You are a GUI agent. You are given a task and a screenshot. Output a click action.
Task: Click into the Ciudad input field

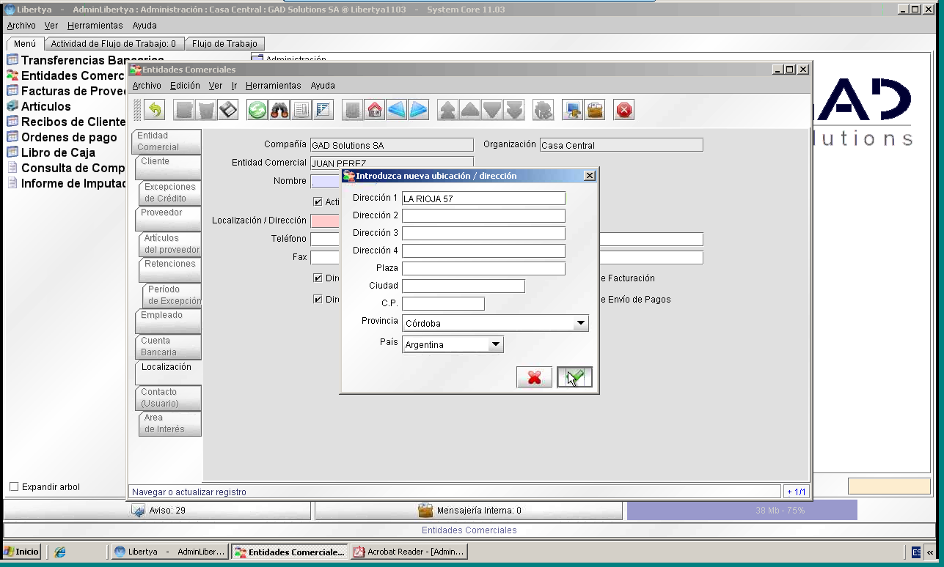(464, 286)
